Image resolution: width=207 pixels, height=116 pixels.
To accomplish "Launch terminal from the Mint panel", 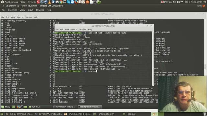I will (22, 107).
